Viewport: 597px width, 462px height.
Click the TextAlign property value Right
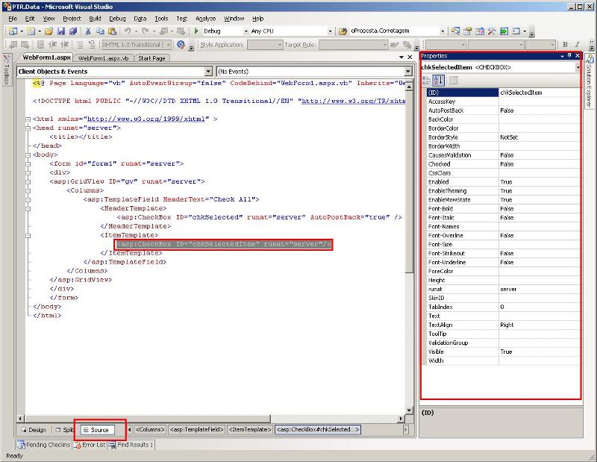540,325
